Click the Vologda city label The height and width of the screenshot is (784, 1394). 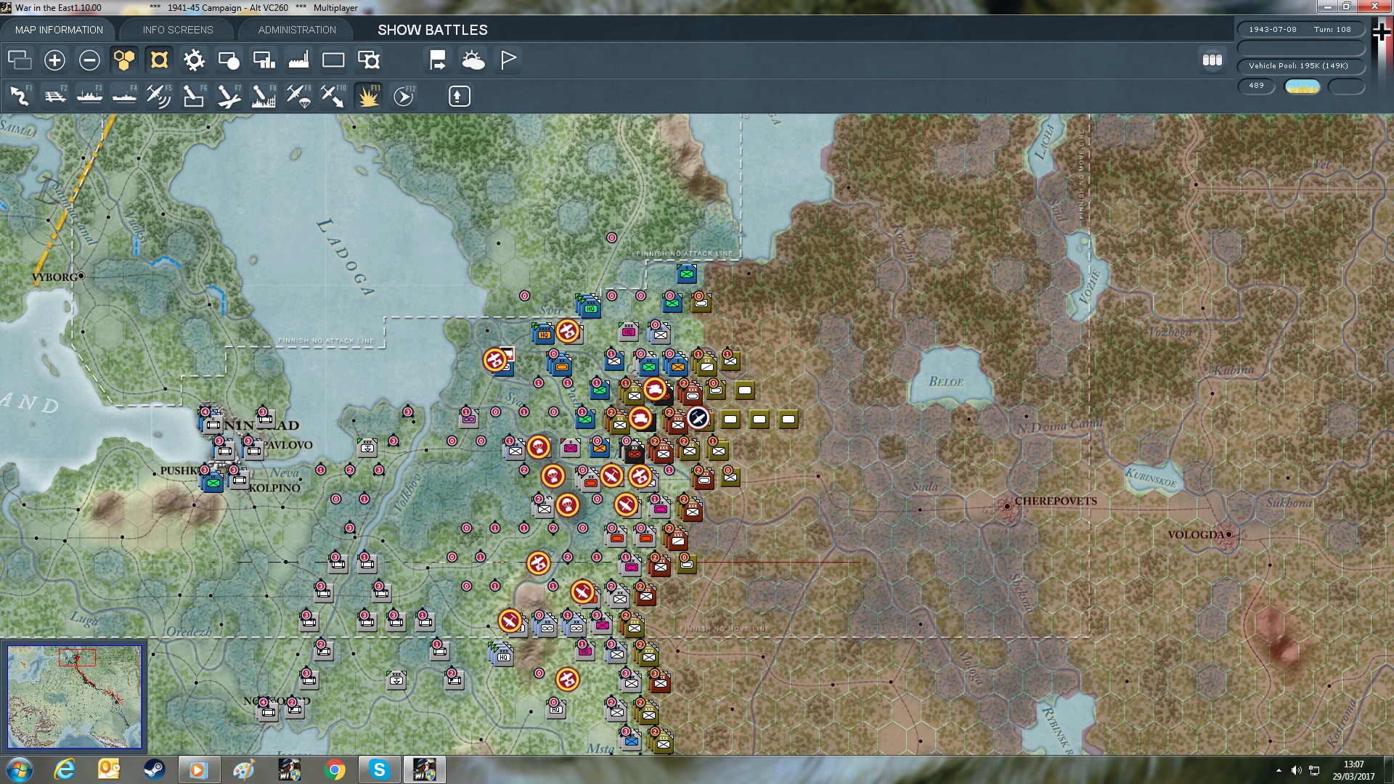pos(1196,535)
